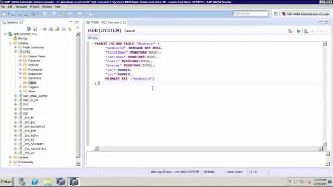Click into the Quick Access search field
Viewport: 333px width, 187px height.
pyautogui.click(x=250, y=14)
